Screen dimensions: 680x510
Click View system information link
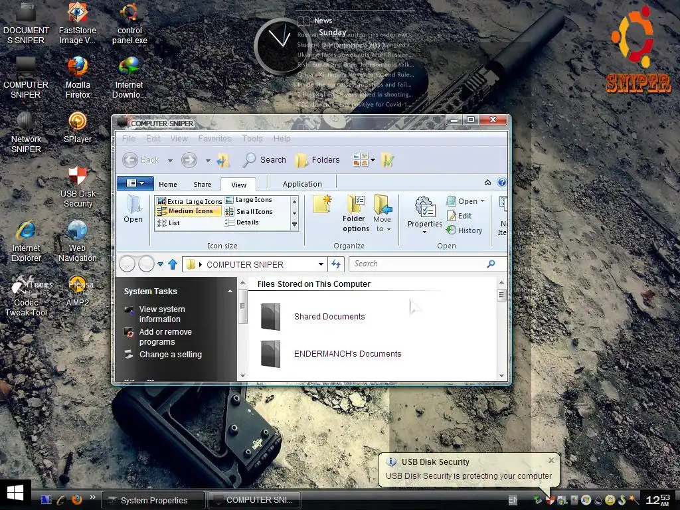162,314
